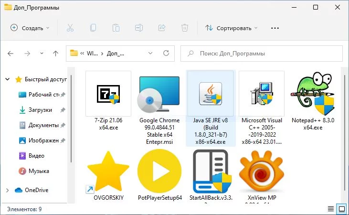Select the Notepad++ chameleon icon
The width and height of the screenshot is (349, 215).
click(x=313, y=93)
